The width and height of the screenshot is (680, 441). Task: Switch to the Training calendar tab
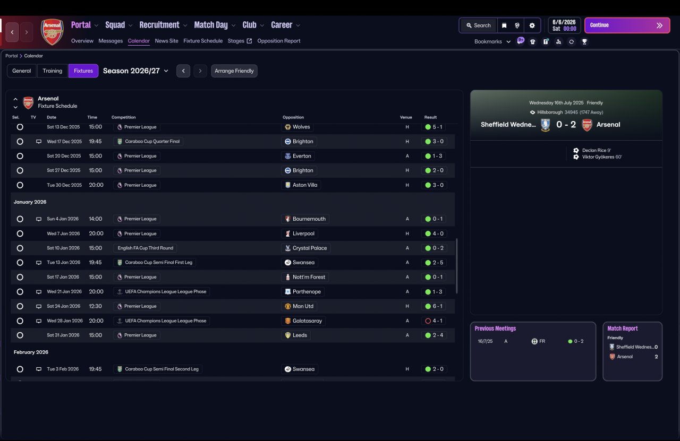(53, 71)
